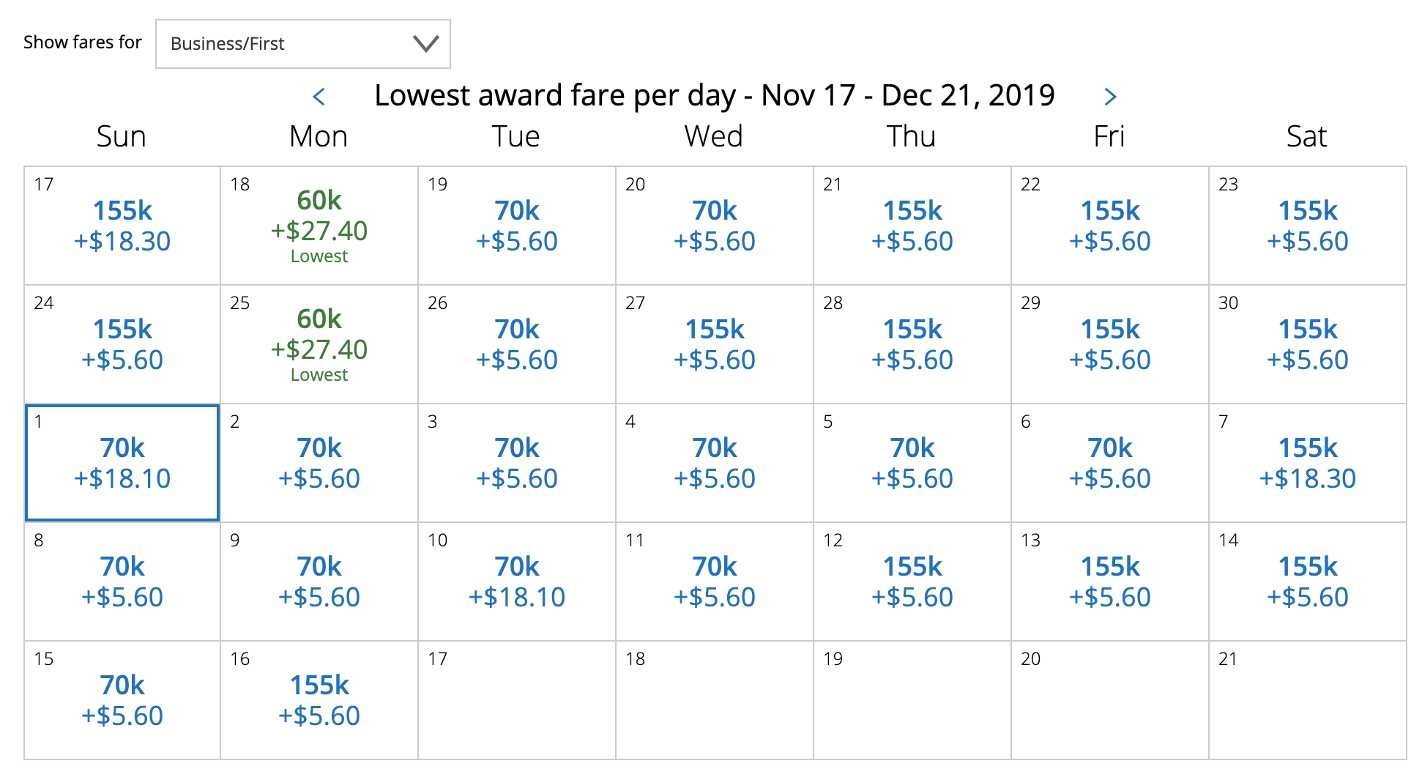1422x769 pixels.
Task: Choose Dec 1 fare 70k +$18.10
Action: point(122,463)
